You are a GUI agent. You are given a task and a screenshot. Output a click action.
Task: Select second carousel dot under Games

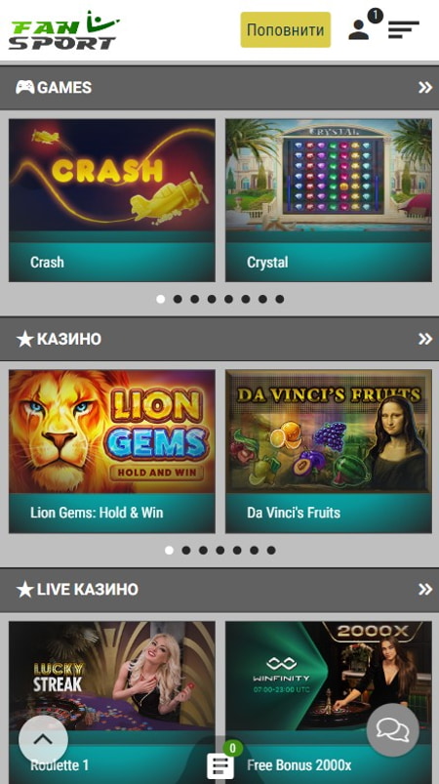(x=178, y=299)
